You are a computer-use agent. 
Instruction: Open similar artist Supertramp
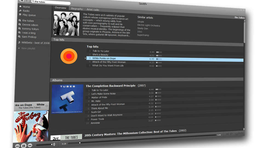click(x=143, y=35)
